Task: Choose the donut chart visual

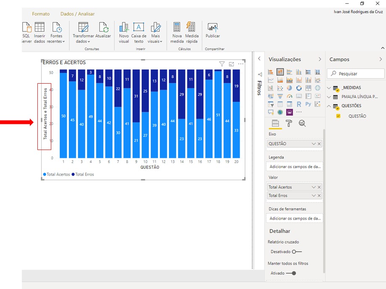Action: tap(299, 88)
